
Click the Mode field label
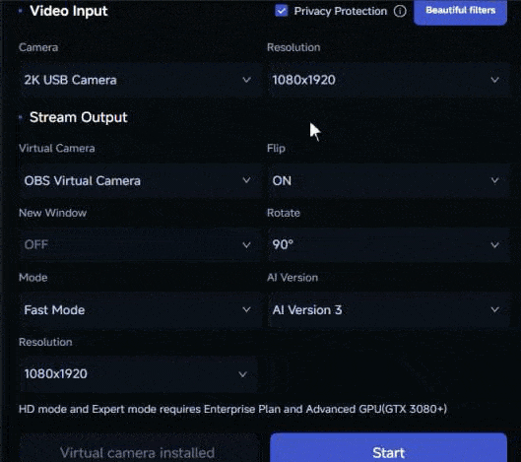33,278
